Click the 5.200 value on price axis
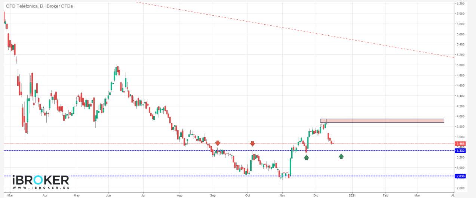The width and height of the screenshot is (476, 198). [x=460, y=55]
